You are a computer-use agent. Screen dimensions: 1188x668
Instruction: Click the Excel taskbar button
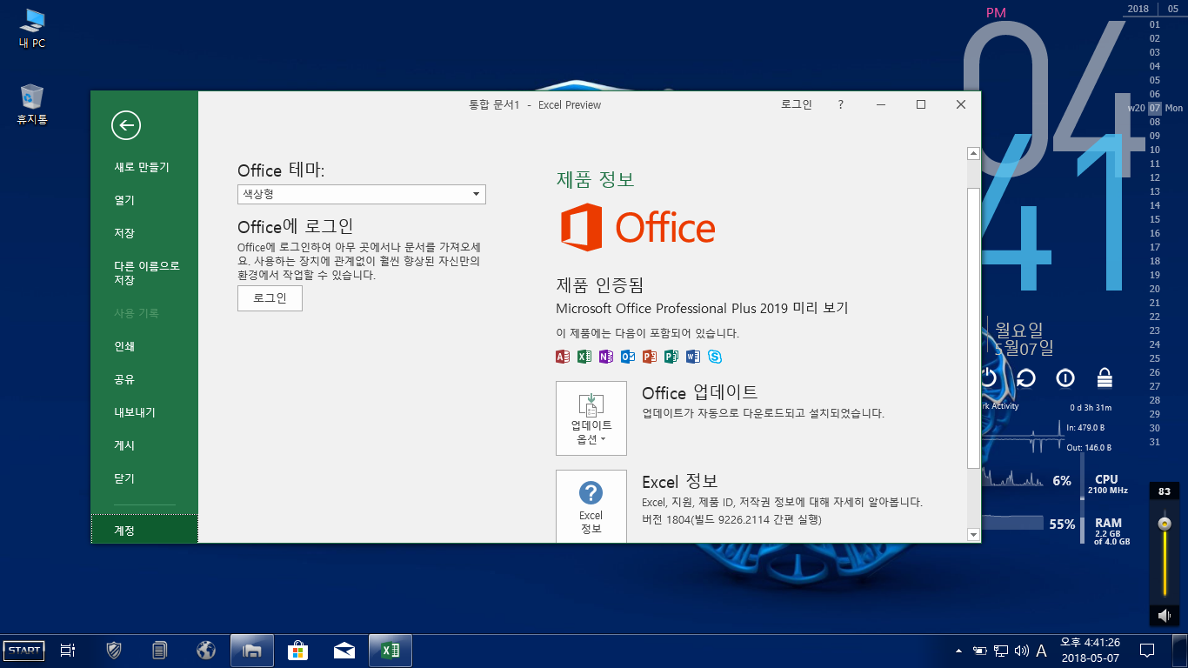[390, 650]
